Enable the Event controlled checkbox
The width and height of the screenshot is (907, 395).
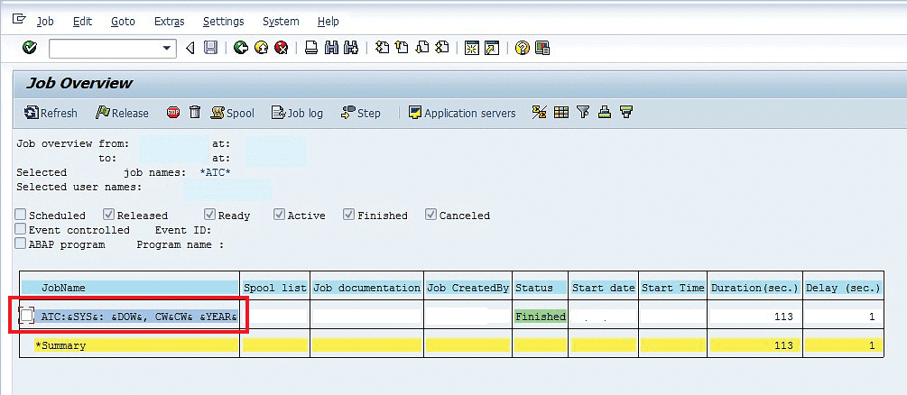click(21, 230)
